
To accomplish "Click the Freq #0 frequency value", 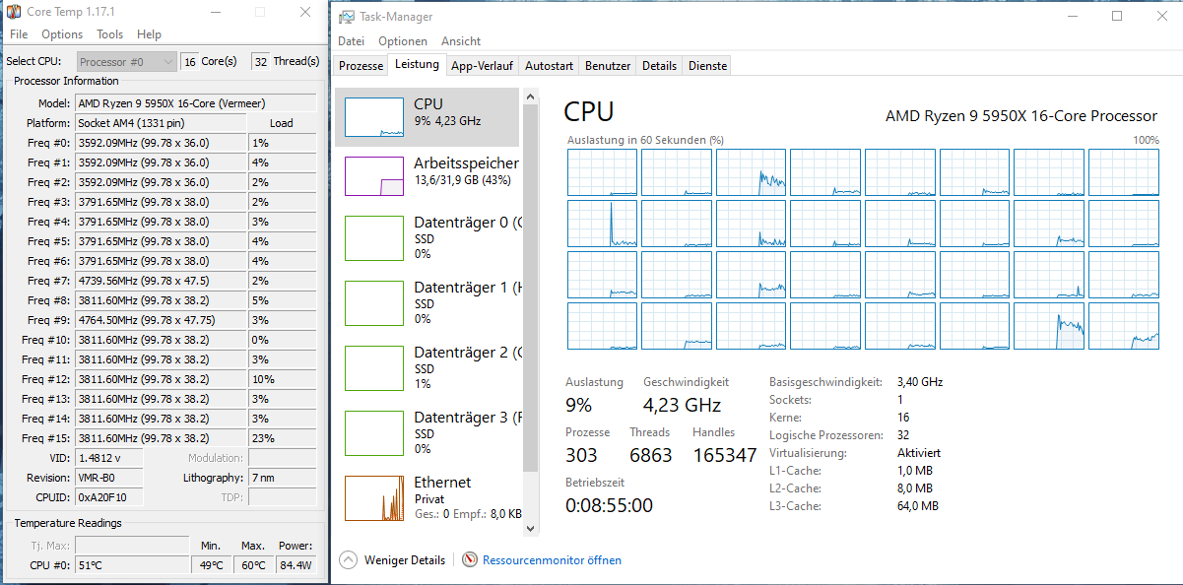I will 160,143.
